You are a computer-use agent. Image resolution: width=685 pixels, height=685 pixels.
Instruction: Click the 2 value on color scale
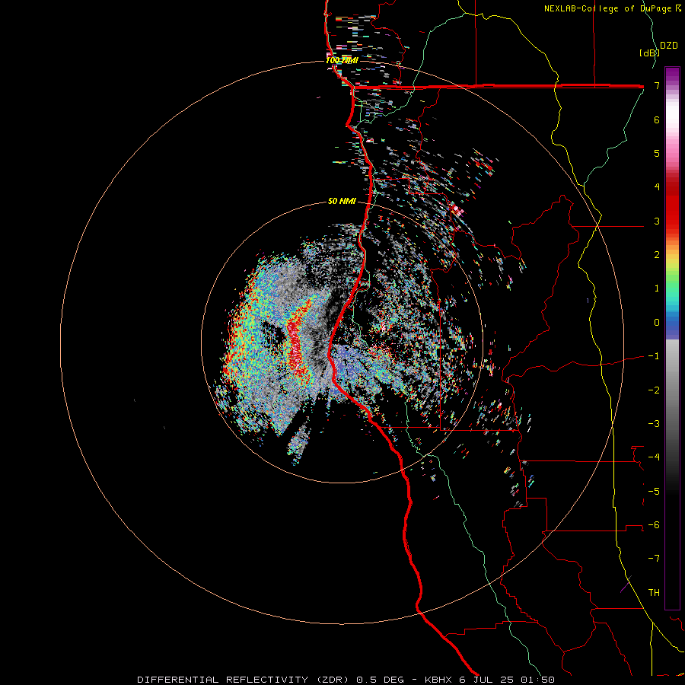pyautogui.click(x=657, y=255)
